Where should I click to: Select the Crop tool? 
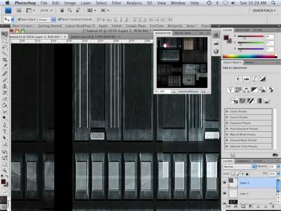4,59
